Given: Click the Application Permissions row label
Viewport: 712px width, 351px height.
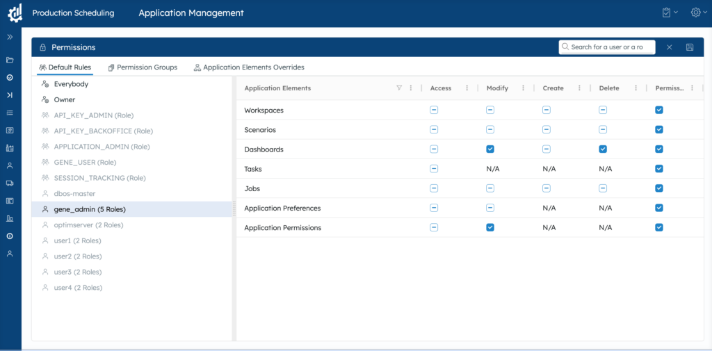Looking at the screenshot, I should click(282, 227).
